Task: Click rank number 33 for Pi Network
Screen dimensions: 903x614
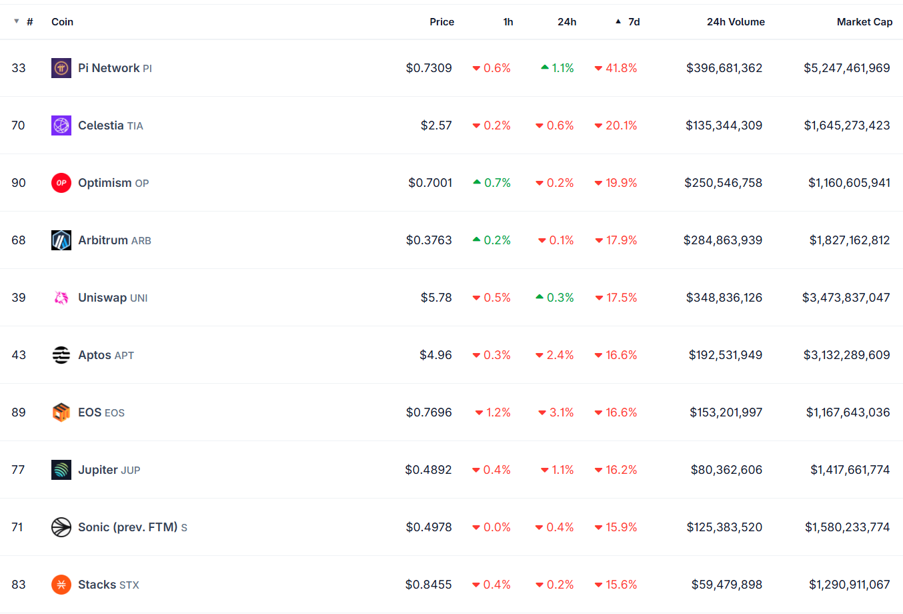Action: (x=19, y=68)
